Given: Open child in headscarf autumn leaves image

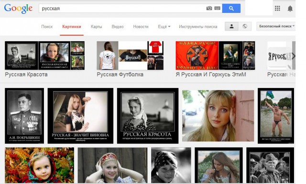Looking at the screenshot, I should [x=39, y=165].
